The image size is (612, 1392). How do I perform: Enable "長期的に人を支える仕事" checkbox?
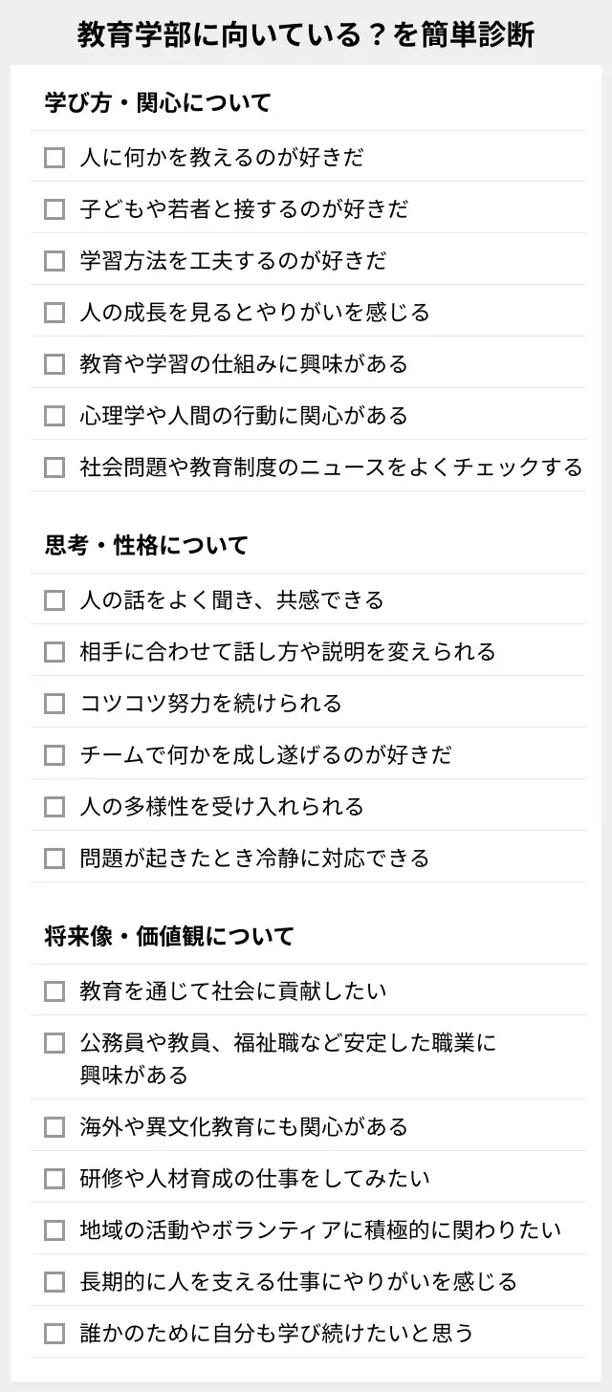click(x=55, y=1282)
